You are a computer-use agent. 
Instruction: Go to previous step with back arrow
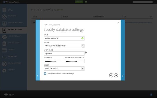(x=111, y=75)
